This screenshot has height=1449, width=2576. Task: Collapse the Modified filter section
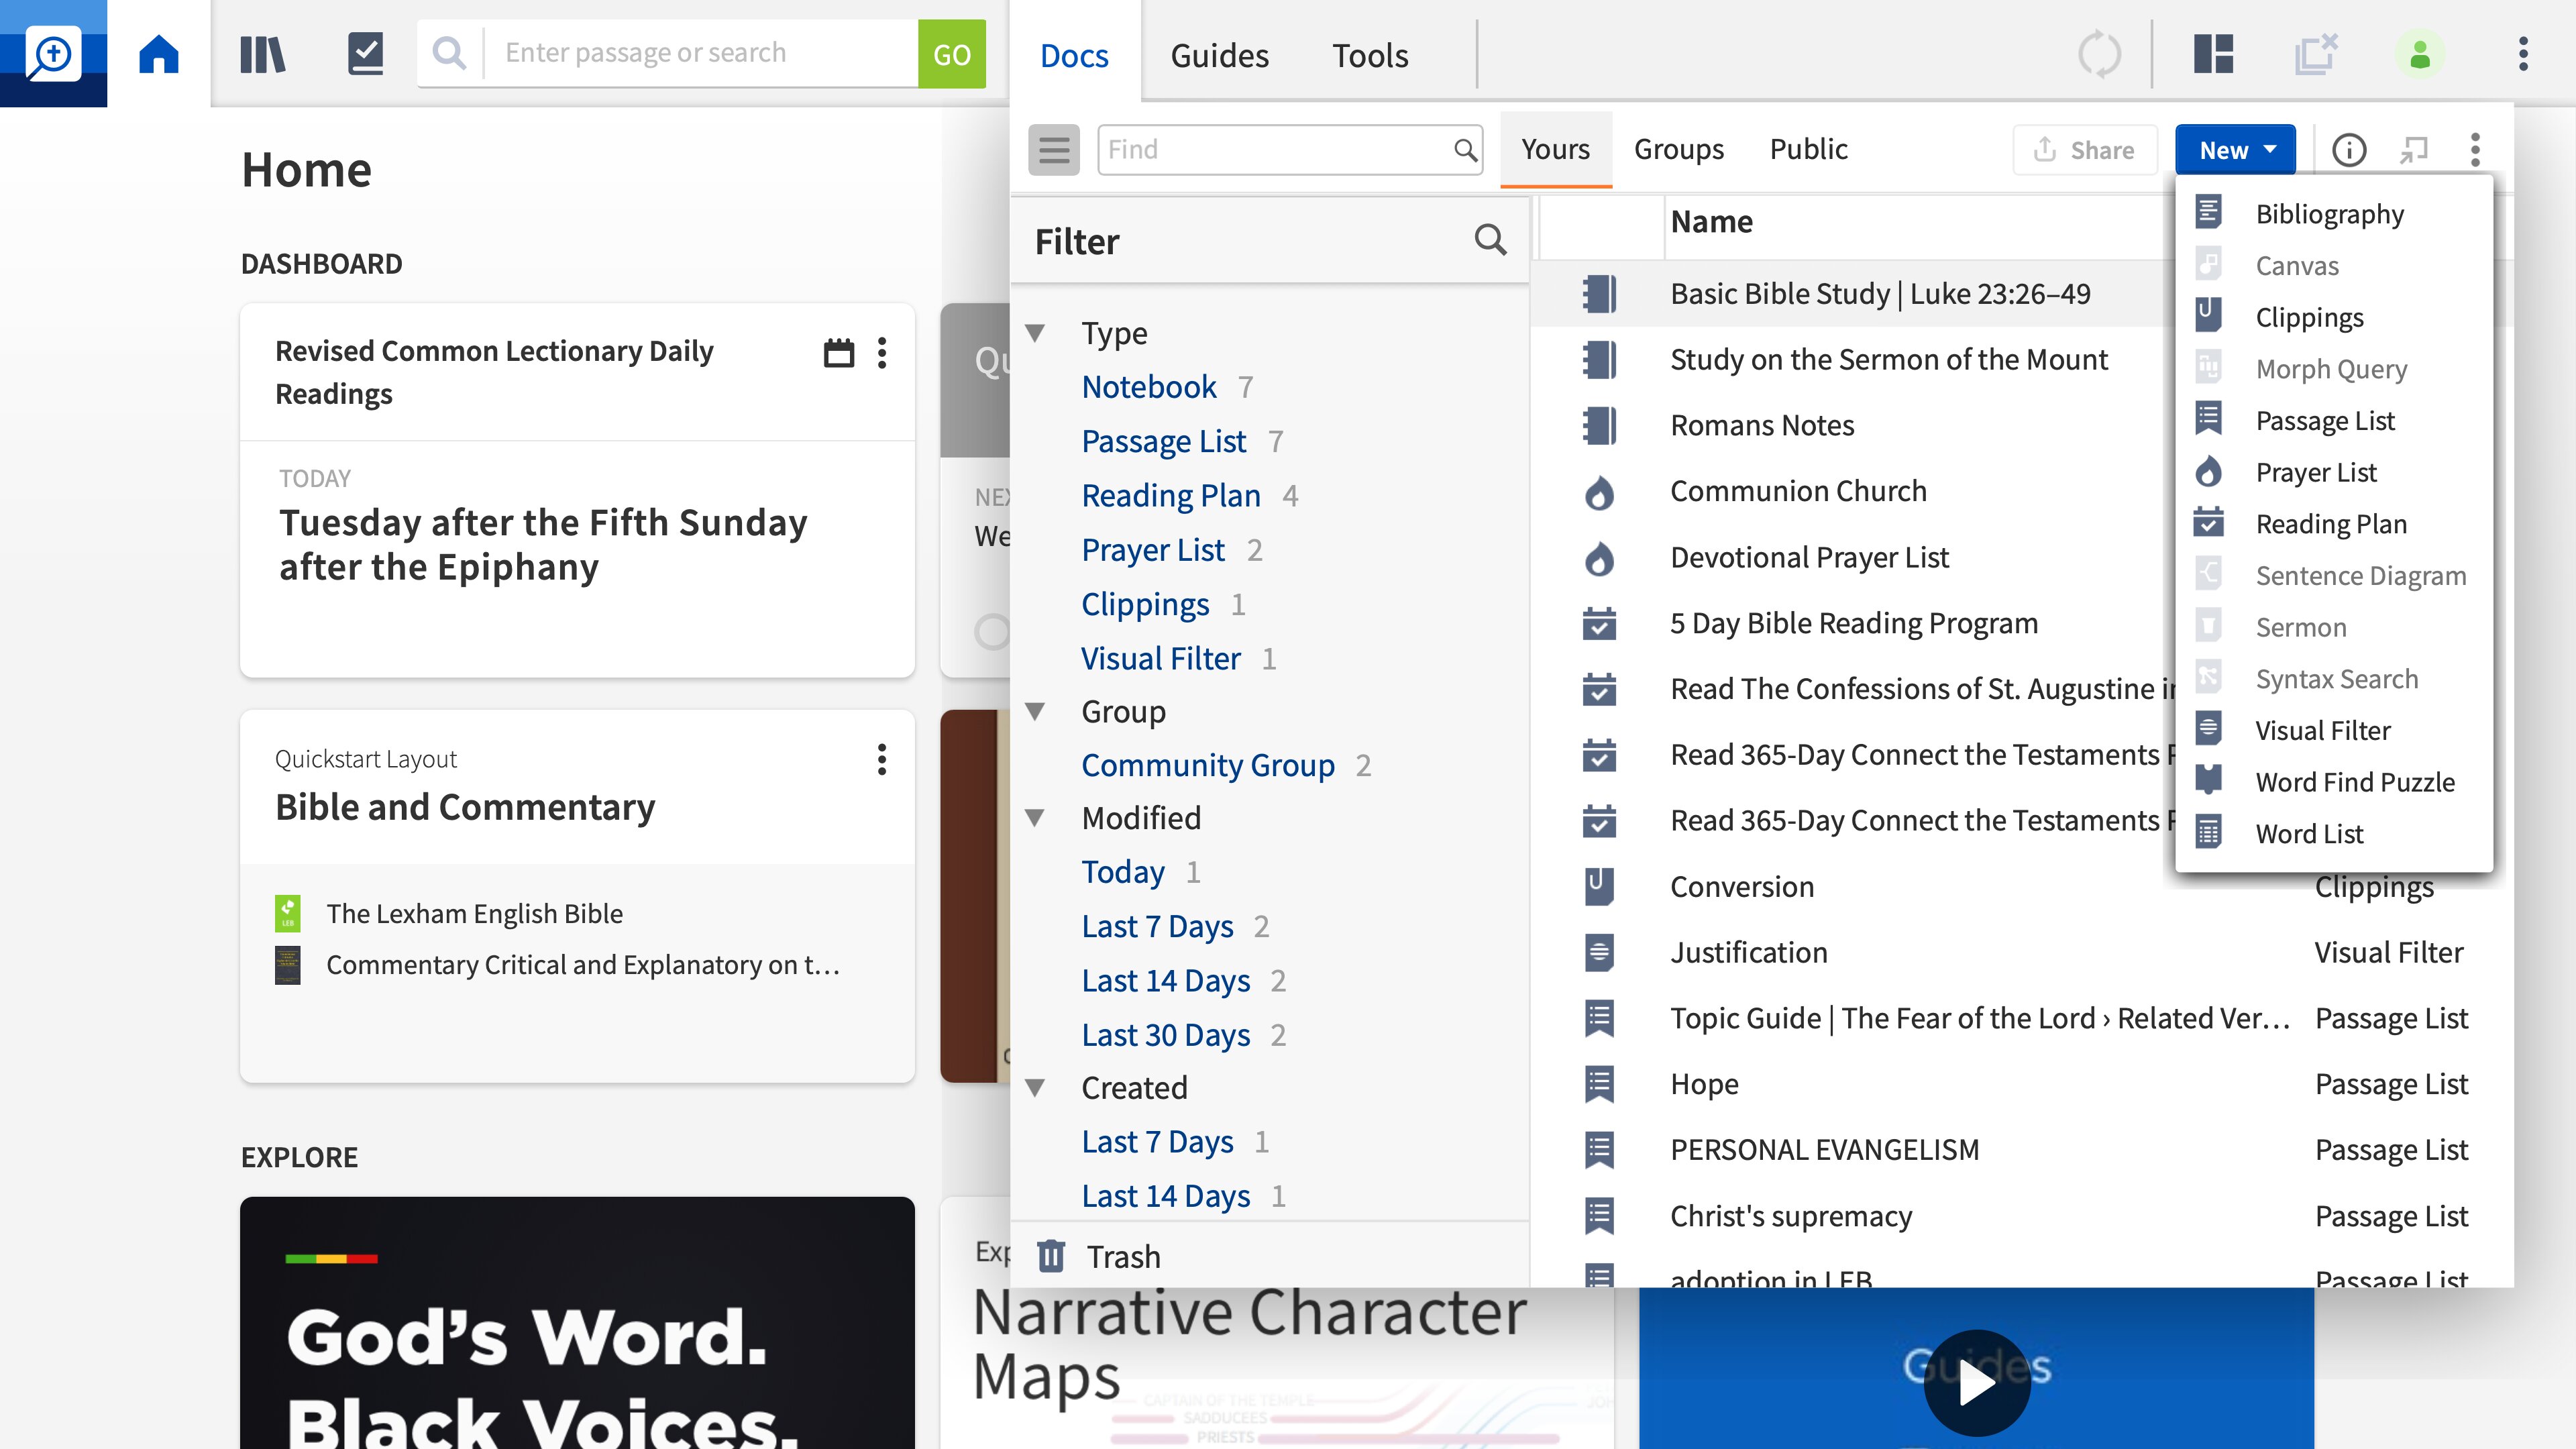1036,818
